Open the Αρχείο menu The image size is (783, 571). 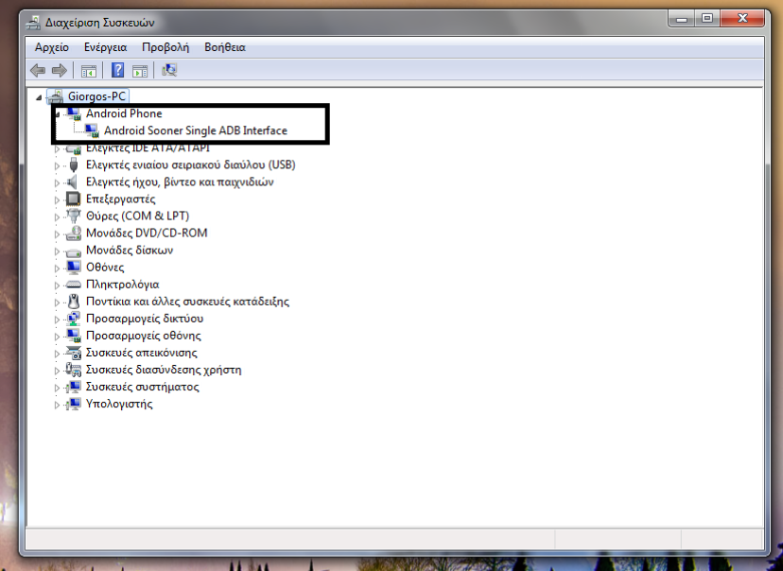point(52,47)
